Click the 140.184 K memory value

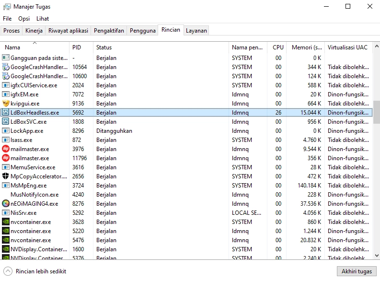click(309, 186)
